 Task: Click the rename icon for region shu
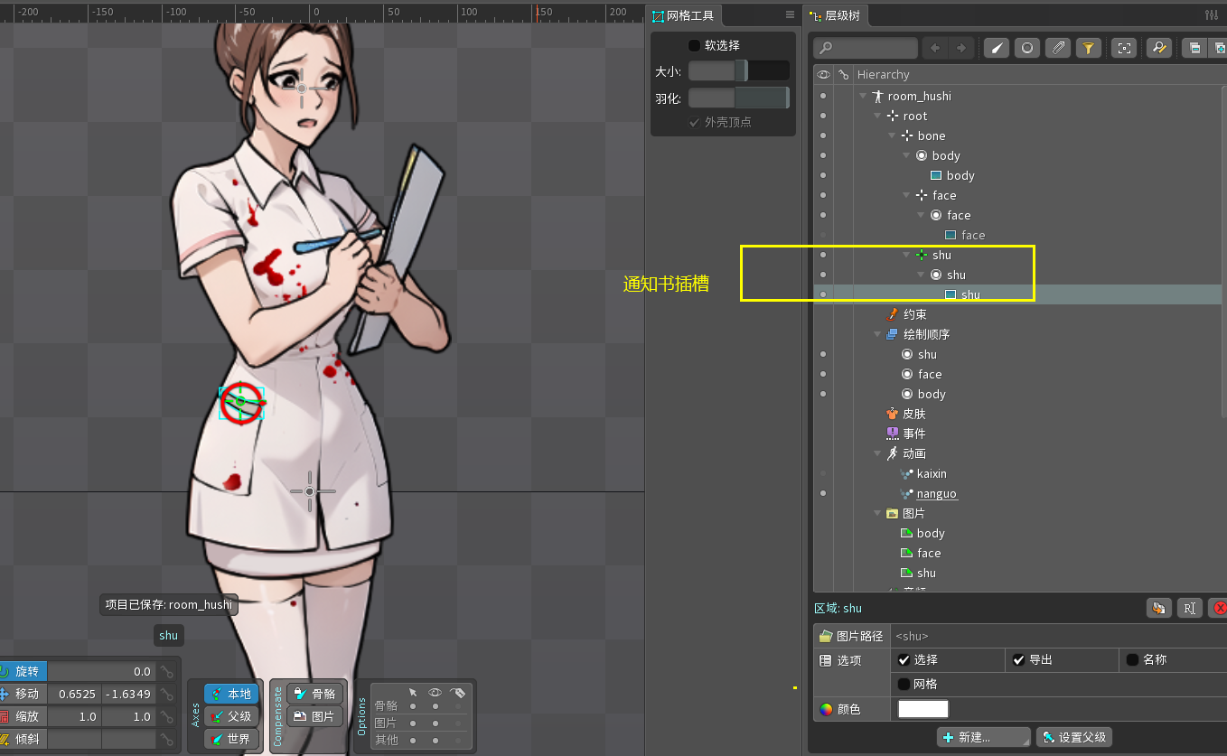click(1189, 608)
